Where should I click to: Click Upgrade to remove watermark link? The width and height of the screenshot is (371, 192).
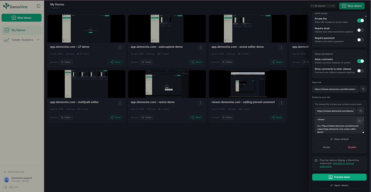(x=337, y=165)
